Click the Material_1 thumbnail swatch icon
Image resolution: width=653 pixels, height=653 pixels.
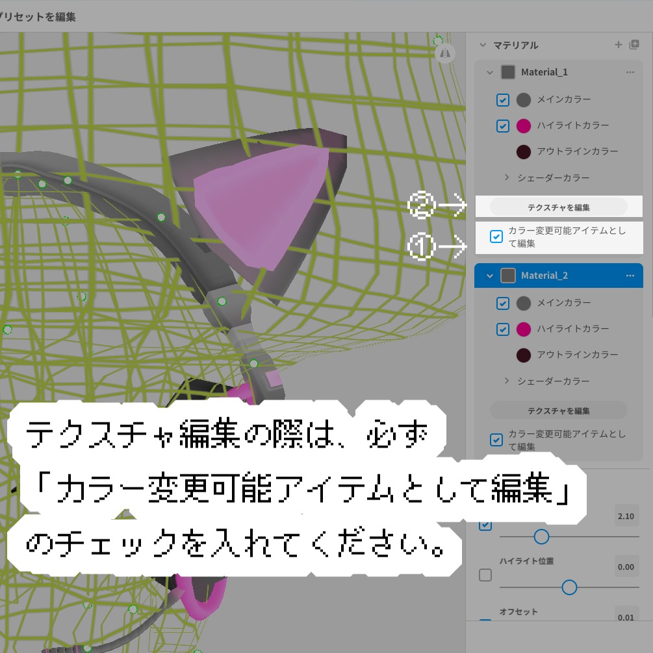[507, 72]
